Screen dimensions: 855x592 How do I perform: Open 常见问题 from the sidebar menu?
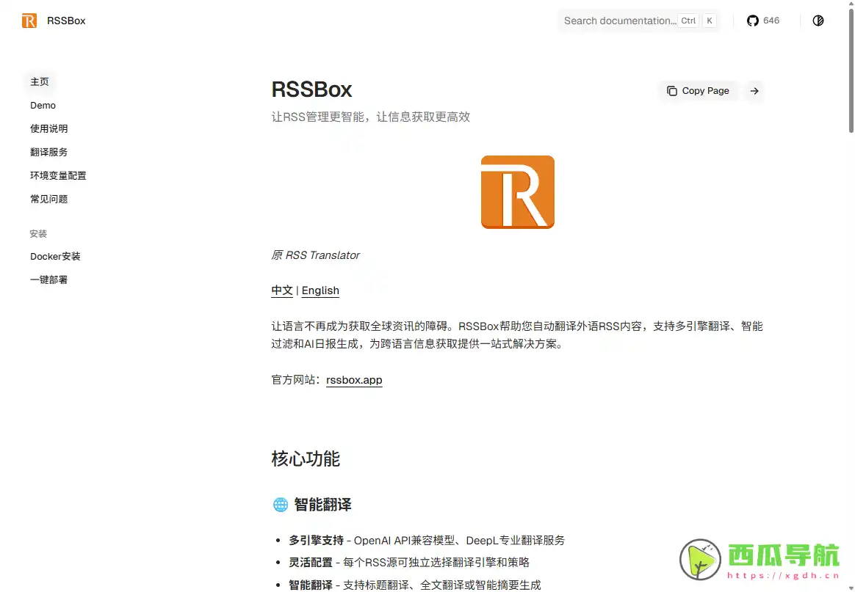tap(48, 199)
